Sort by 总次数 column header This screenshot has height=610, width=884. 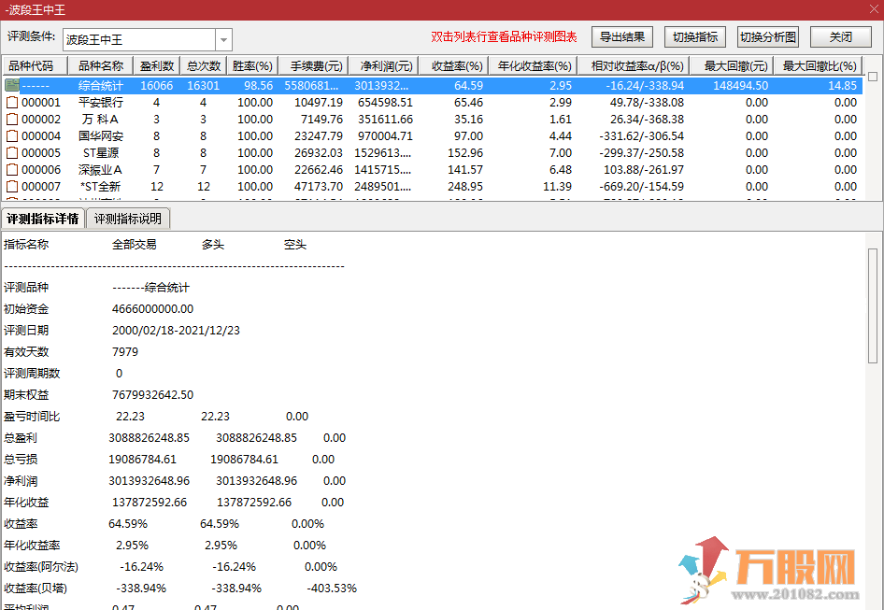click(204, 66)
